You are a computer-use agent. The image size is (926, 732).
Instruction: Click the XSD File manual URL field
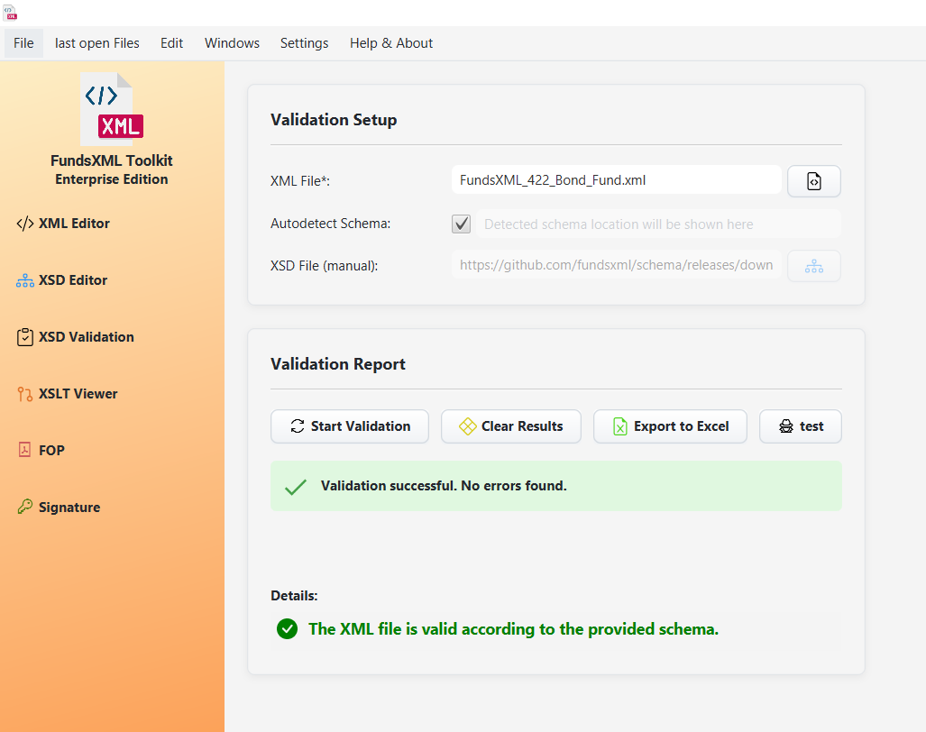616,265
